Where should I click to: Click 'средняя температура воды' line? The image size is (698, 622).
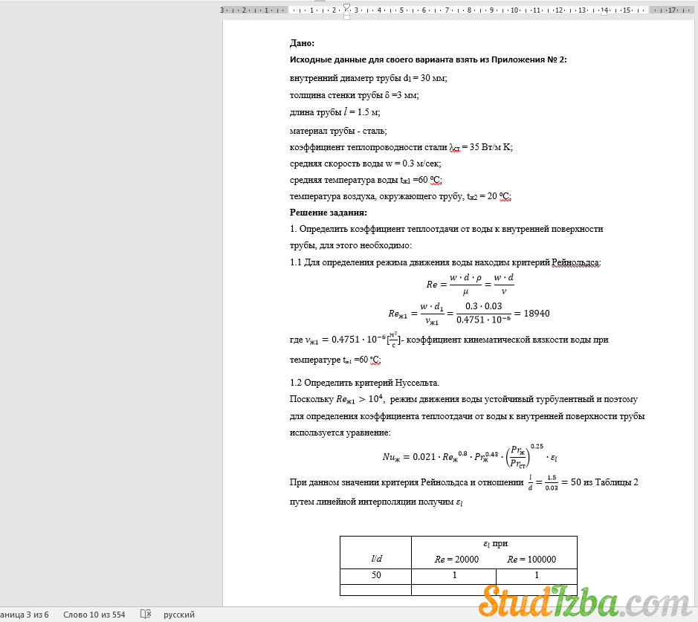pos(366,180)
